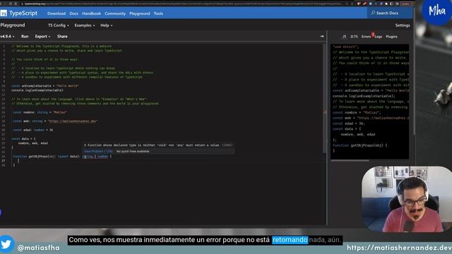Open the Community navigation link
The height and width of the screenshot is (254, 452).
(115, 13)
